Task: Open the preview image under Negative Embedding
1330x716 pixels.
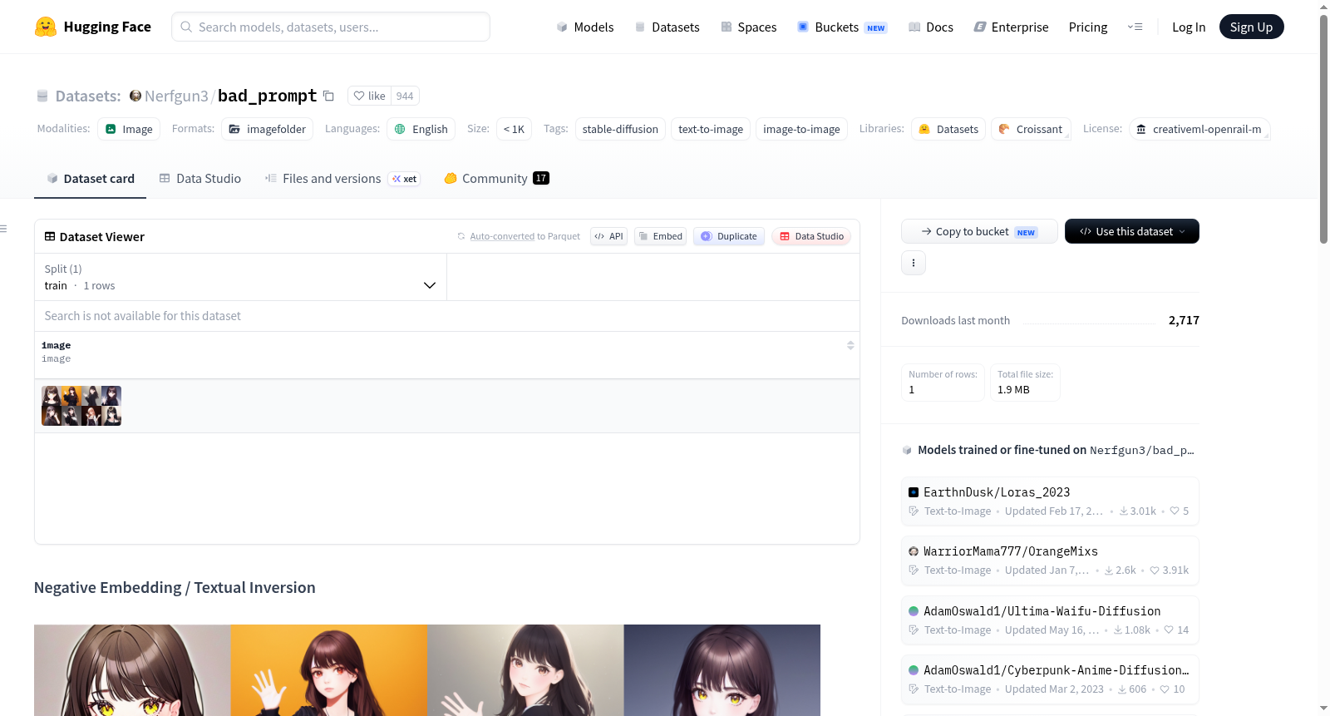Action: pos(427,670)
